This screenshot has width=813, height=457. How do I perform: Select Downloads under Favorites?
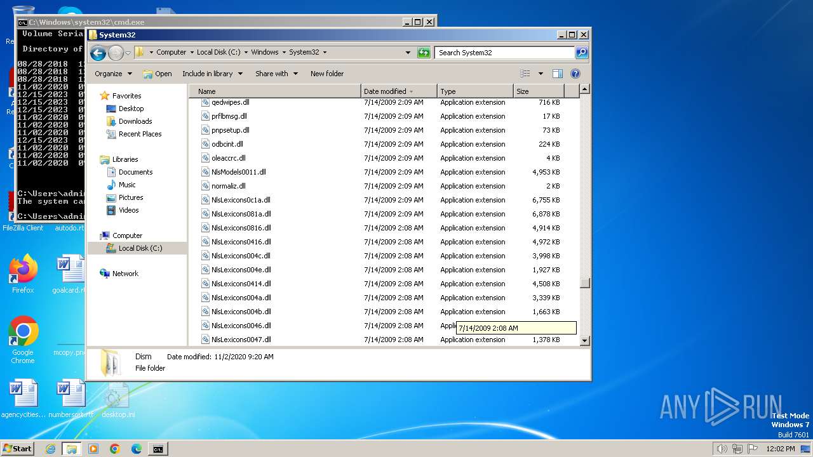point(135,121)
